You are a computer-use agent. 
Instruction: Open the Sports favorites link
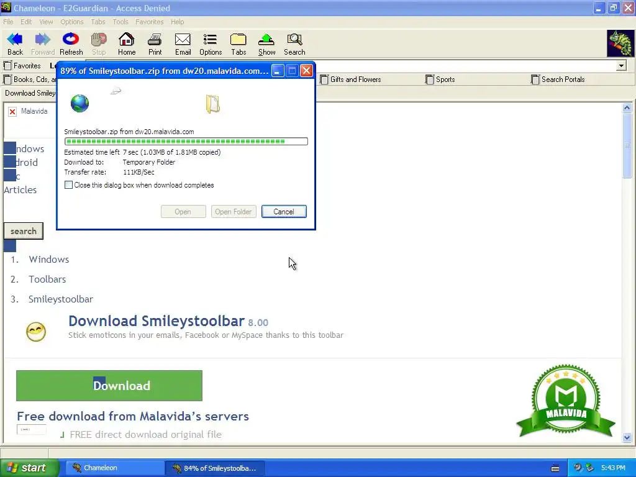click(440, 79)
